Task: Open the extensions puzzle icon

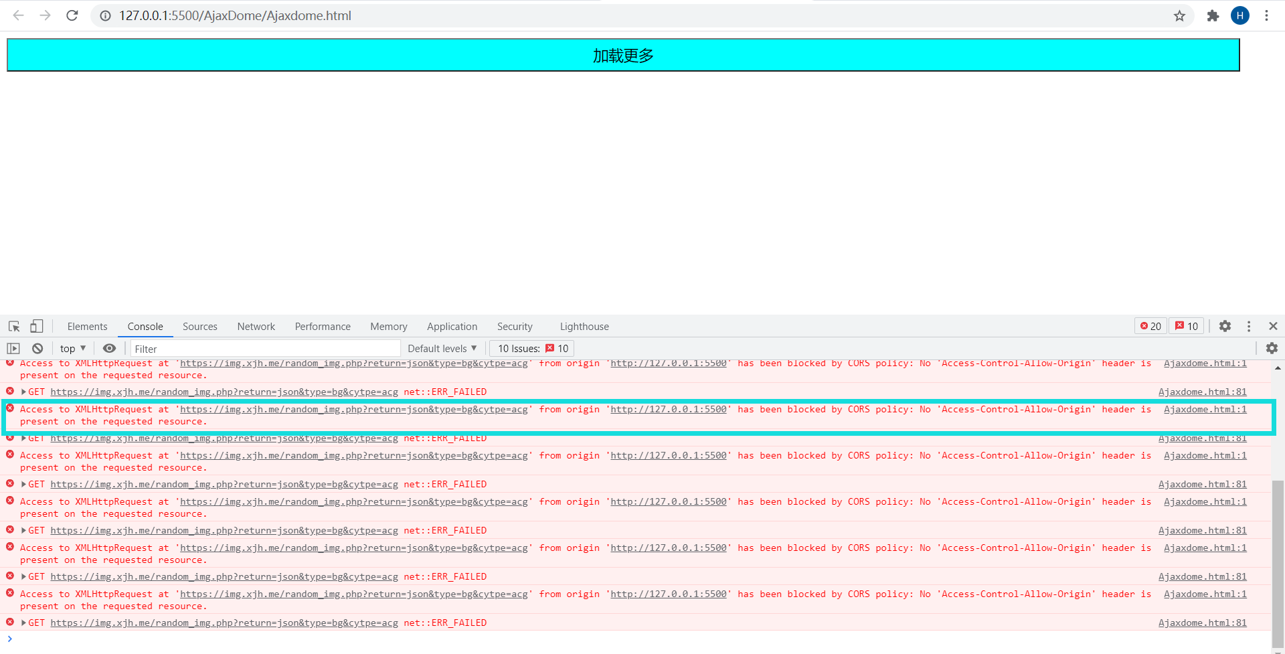Action: (1213, 15)
